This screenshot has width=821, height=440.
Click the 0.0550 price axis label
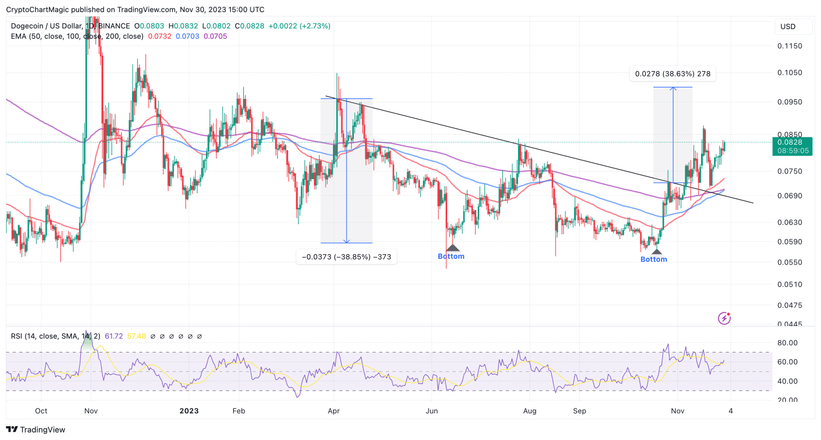pyautogui.click(x=790, y=262)
